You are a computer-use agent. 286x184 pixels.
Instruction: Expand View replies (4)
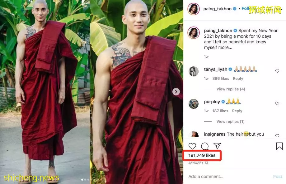pos(231,89)
